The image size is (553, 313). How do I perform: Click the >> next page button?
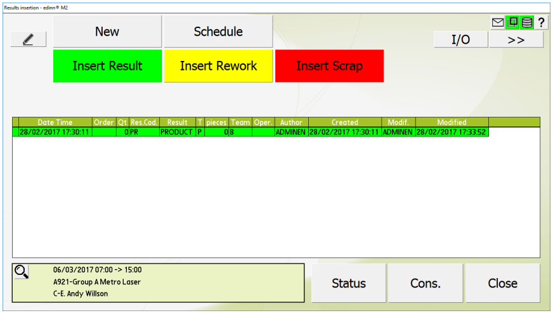point(516,39)
